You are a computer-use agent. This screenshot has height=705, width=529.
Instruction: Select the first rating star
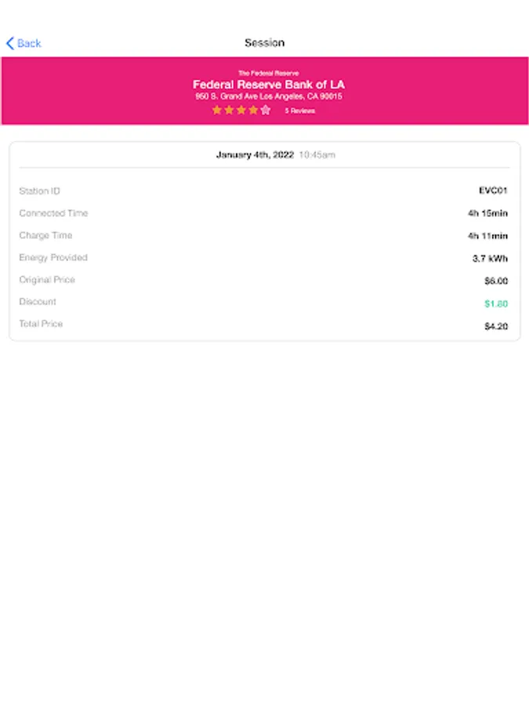point(217,110)
